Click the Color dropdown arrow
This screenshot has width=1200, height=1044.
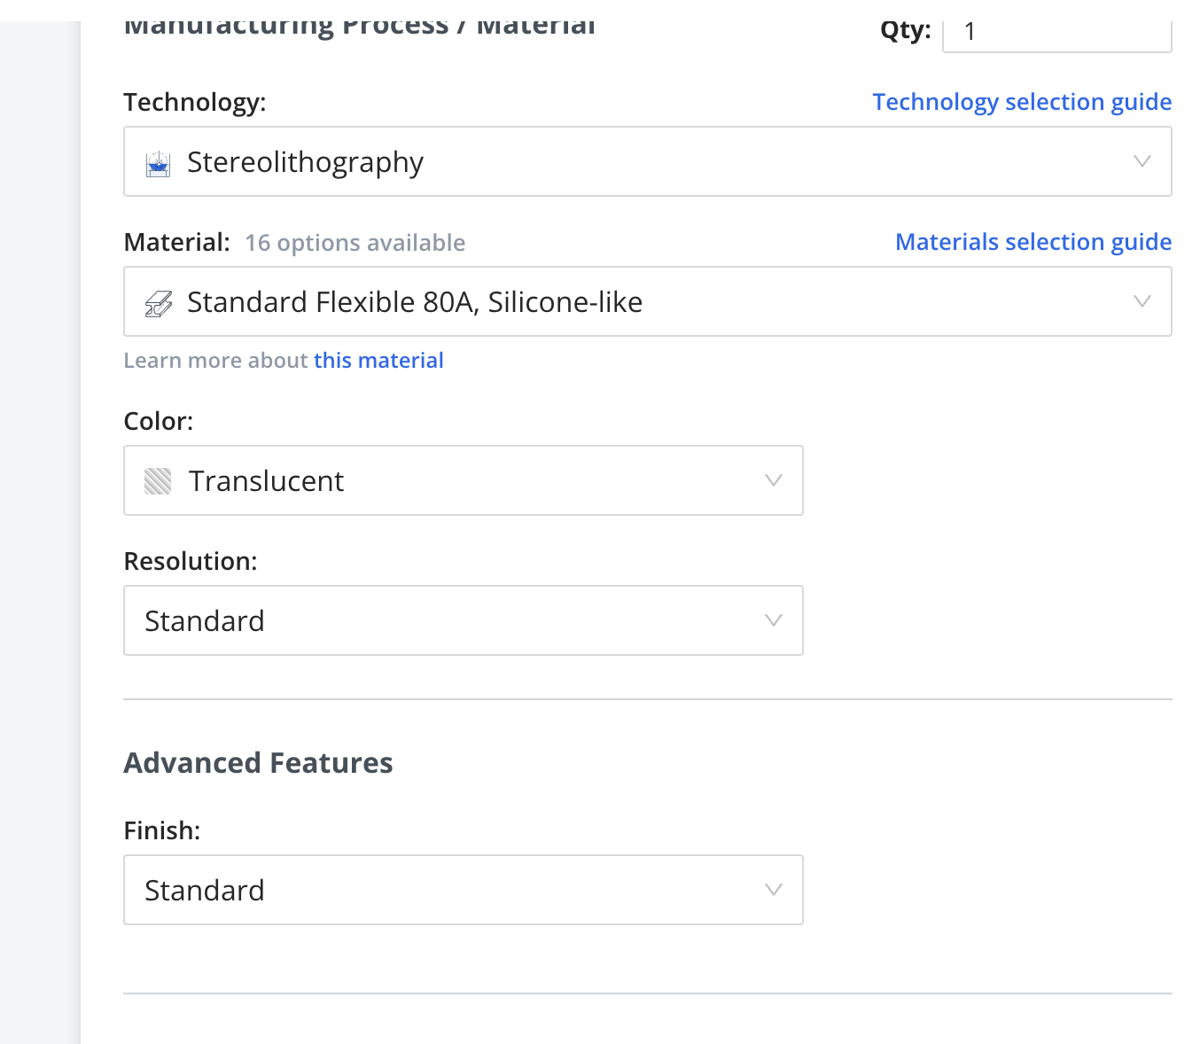pyautogui.click(x=774, y=480)
